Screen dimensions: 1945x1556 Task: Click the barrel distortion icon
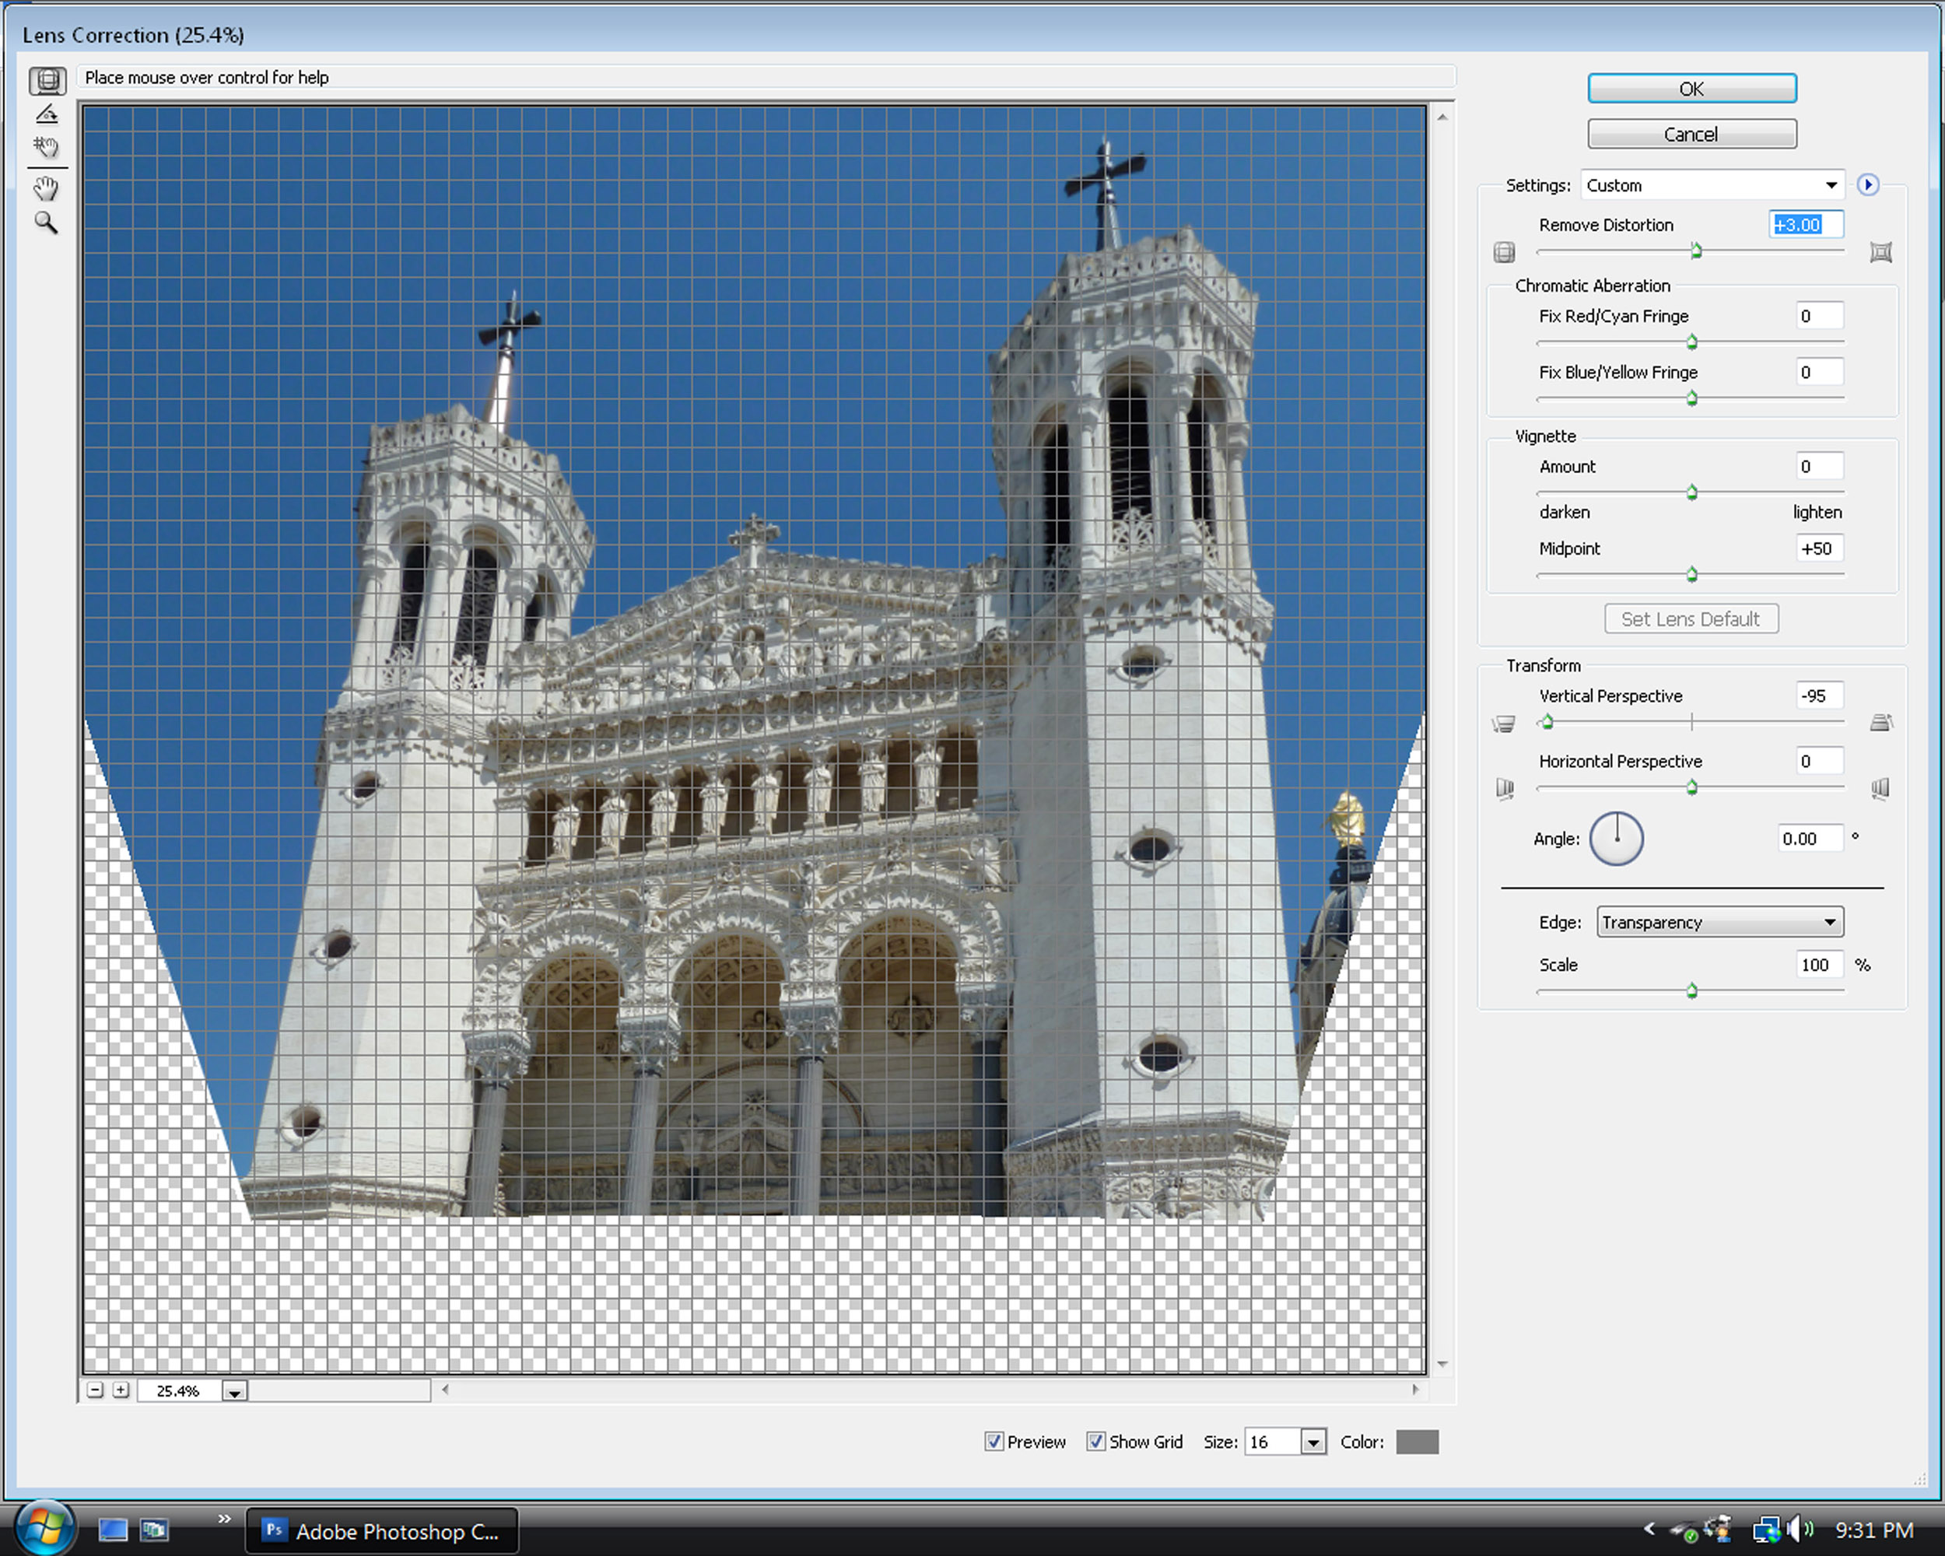tap(1504, 253)
